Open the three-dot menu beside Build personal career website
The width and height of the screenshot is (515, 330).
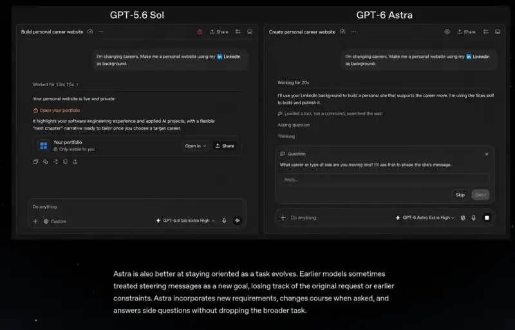101,32
